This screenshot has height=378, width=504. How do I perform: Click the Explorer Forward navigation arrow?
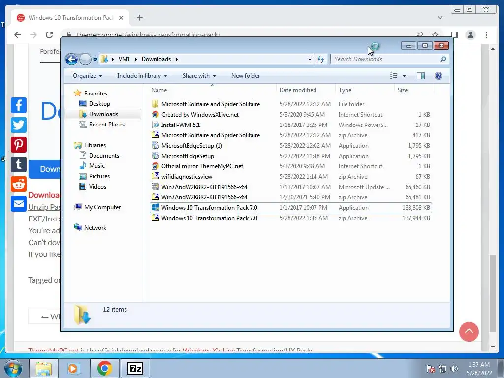coord(85,59)
